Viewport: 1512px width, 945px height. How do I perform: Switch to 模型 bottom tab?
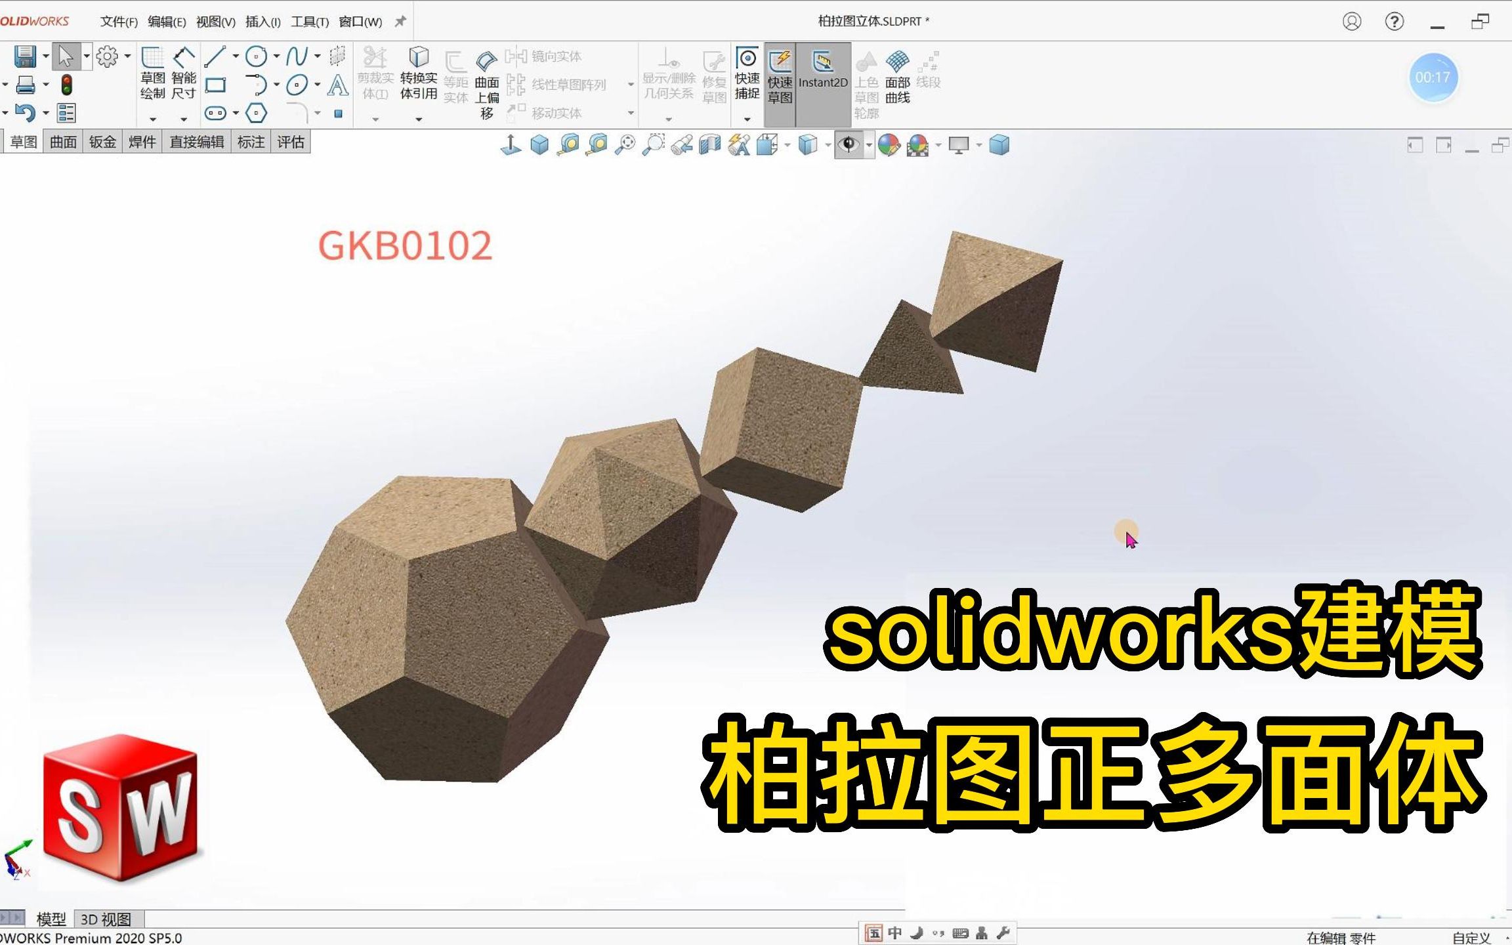[x=51, y=919]
